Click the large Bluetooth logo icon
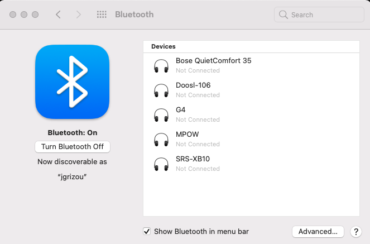 (72, 82)
